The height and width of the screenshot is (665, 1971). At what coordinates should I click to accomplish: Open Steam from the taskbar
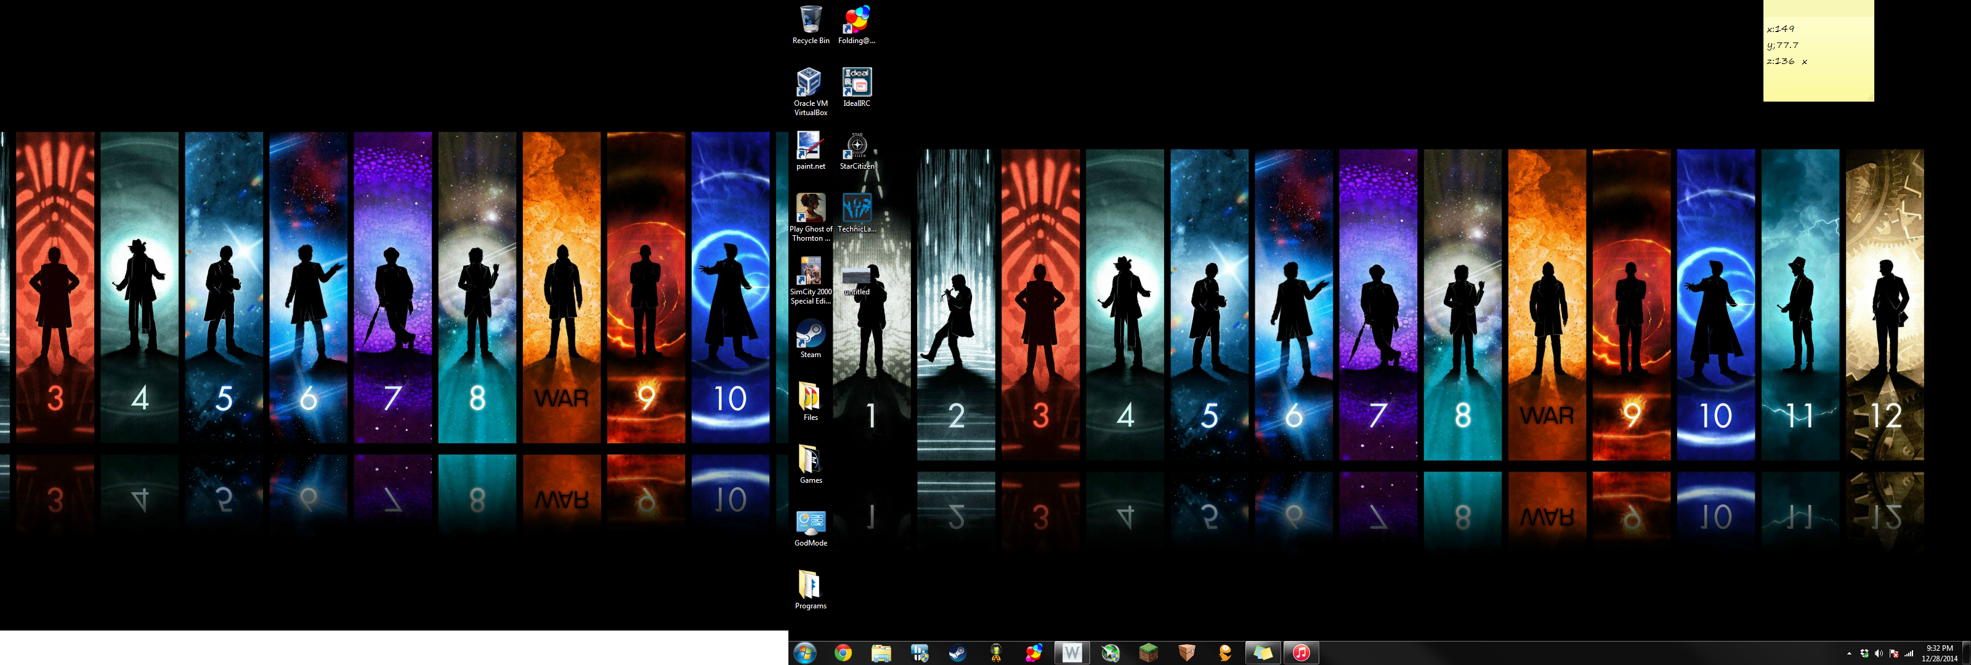tap(958, 653)
